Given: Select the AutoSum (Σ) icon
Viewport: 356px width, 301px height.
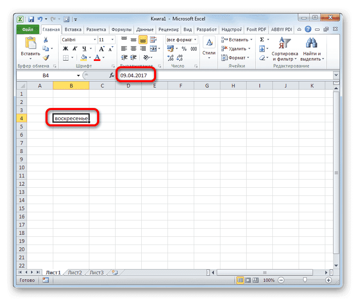Looking at the screenshot, I should pyautogui.click(x=261, y=39).
